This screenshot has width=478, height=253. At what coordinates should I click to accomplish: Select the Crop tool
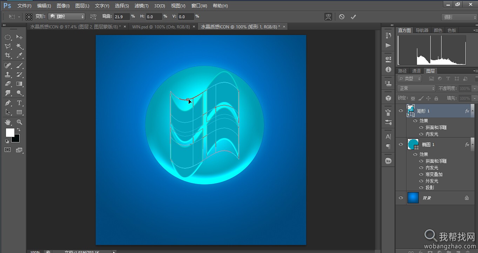pyautogui.click(x=8, y=55)
